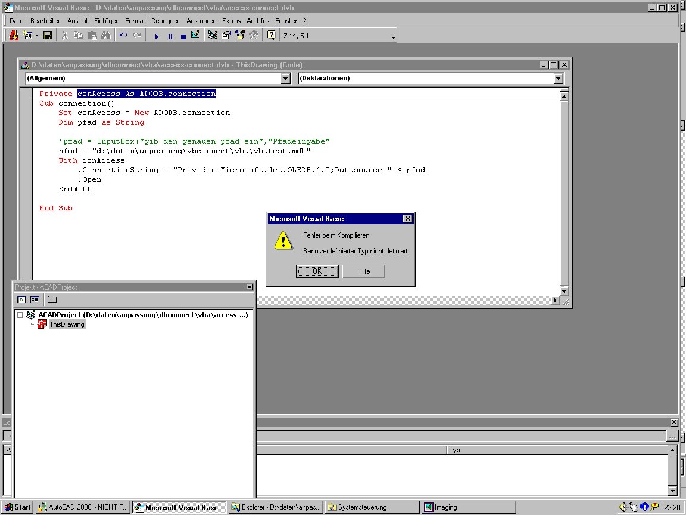Click the Visual Basic Help question-mark icon
686x515 pixels.
[272, 36]
